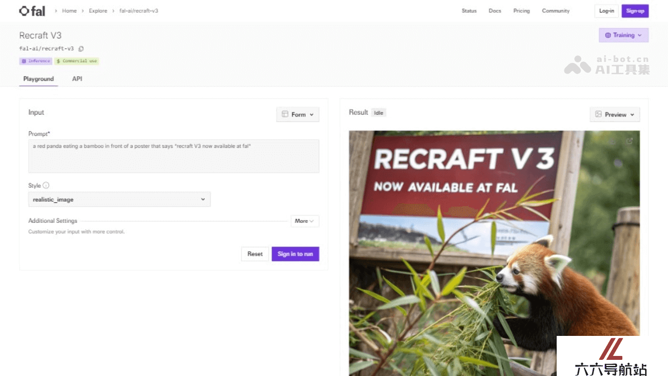Expand More additional settings
The width and height of the screenshot is (668, 376).
pyautogui.click(x=304, y=221)
